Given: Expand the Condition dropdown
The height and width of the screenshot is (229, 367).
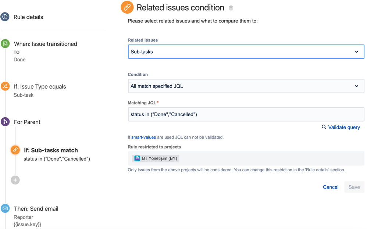Looking at the screenshot, I should pos(246,86).
